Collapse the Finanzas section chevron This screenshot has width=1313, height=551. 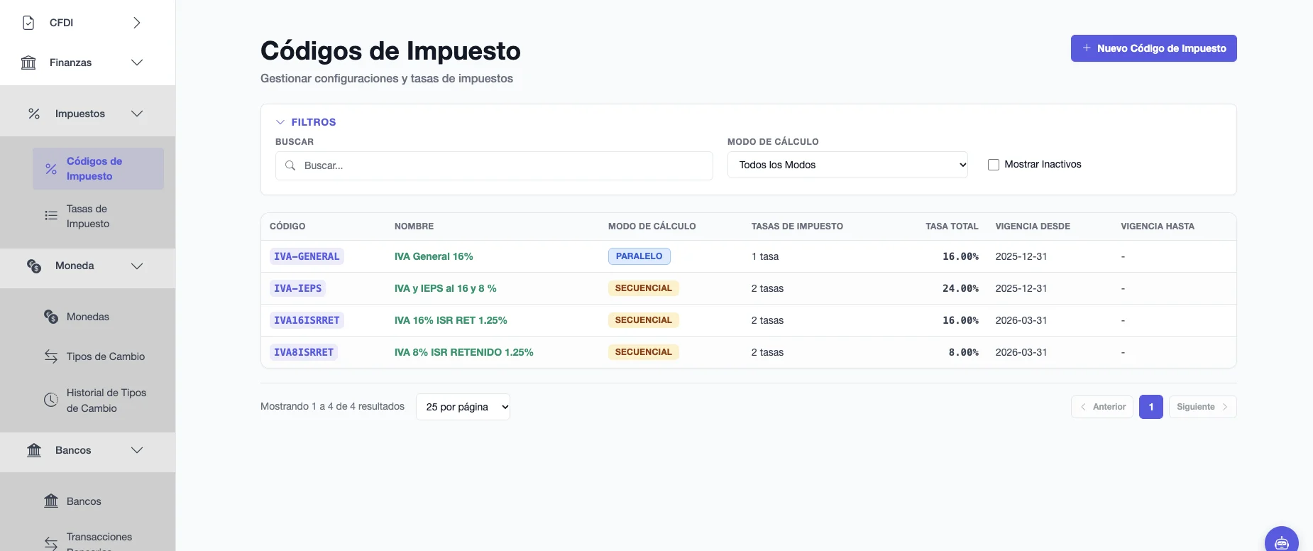137,62
